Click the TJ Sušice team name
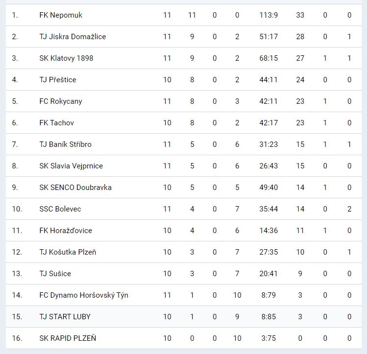Viewport: 367px width, 354px height. 55,274
